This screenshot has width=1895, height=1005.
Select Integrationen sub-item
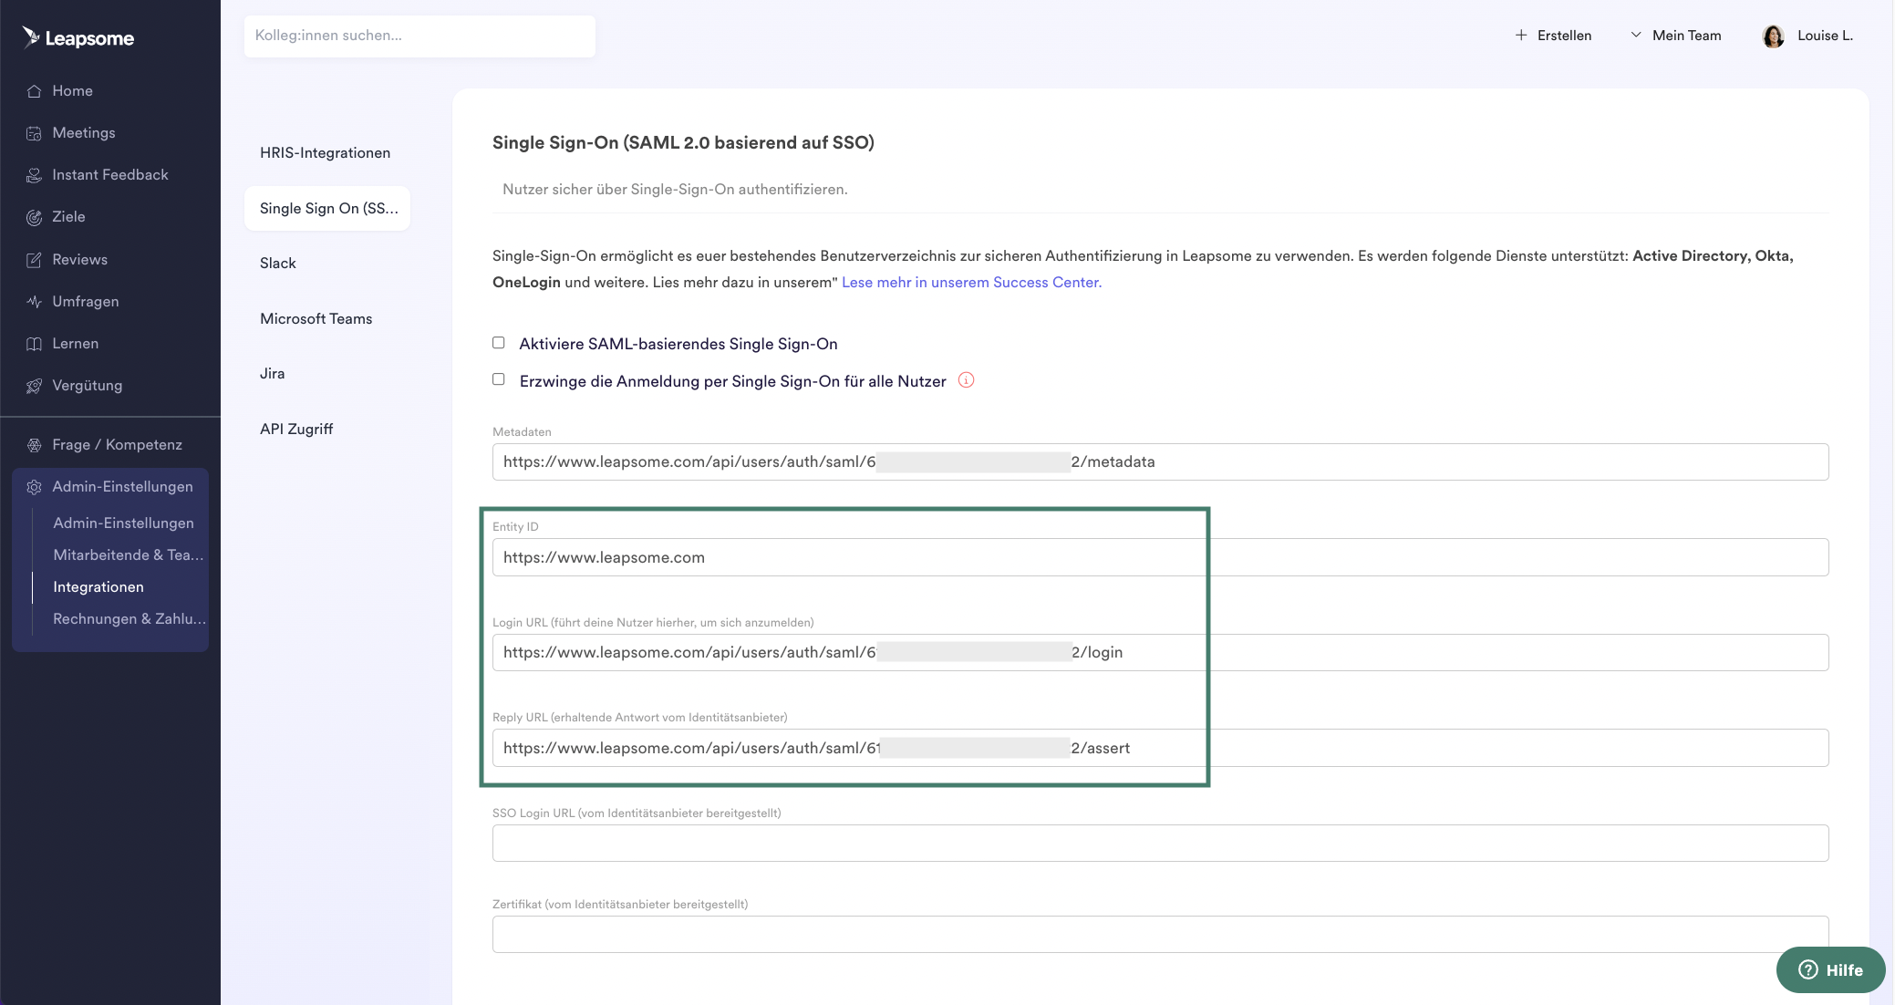pos(98,587)
